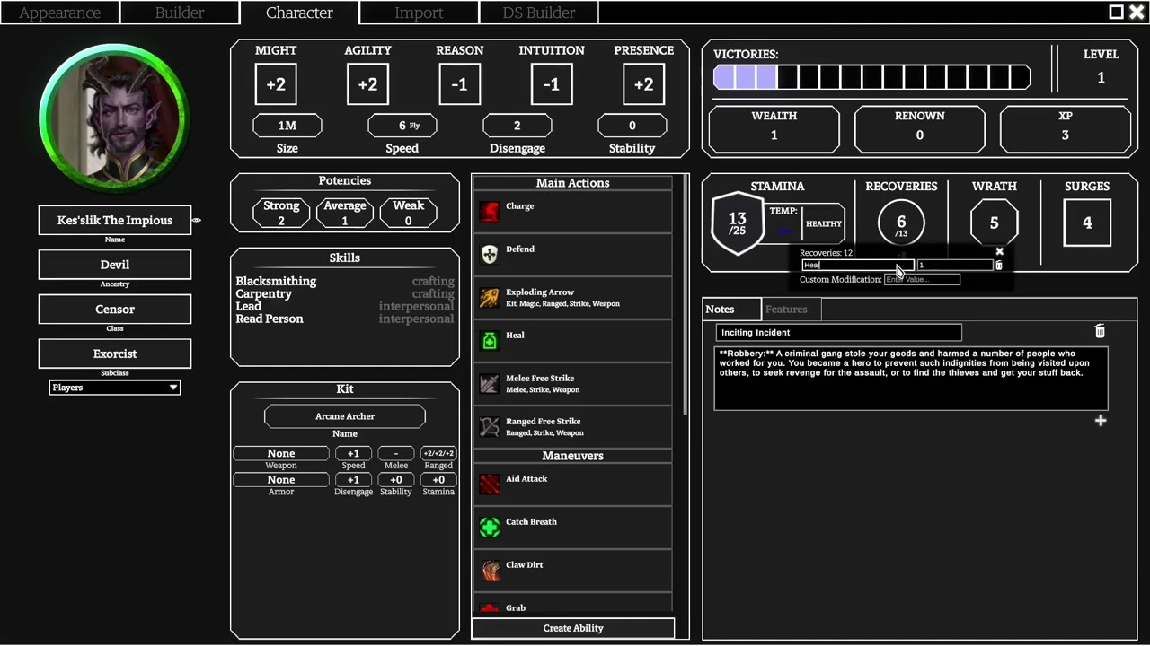
Task: Click the kit Weapon None field
Action: 281,453
